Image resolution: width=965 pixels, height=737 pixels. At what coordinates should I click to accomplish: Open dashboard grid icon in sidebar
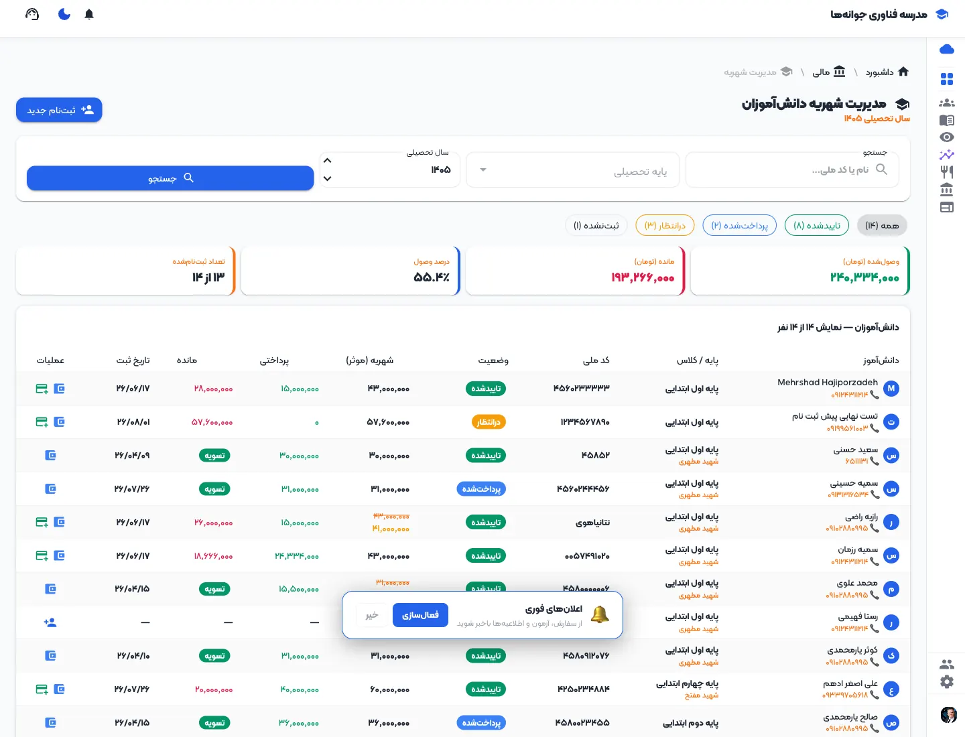tap(947, 79)
